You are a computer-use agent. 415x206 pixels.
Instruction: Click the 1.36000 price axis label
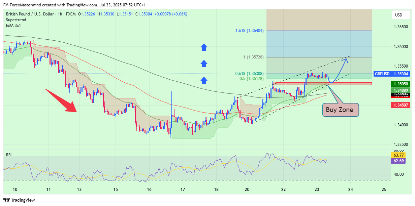(x=400, y=46)
